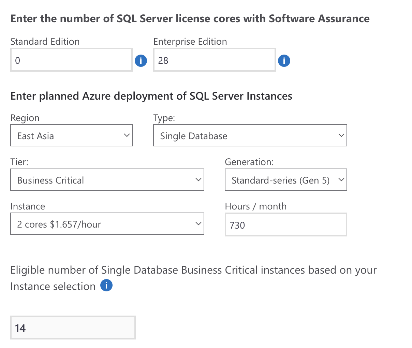Viewport: 412px width, 348px height.
Task: Focus the Standard Edition cores field
Action: (71, 60)
